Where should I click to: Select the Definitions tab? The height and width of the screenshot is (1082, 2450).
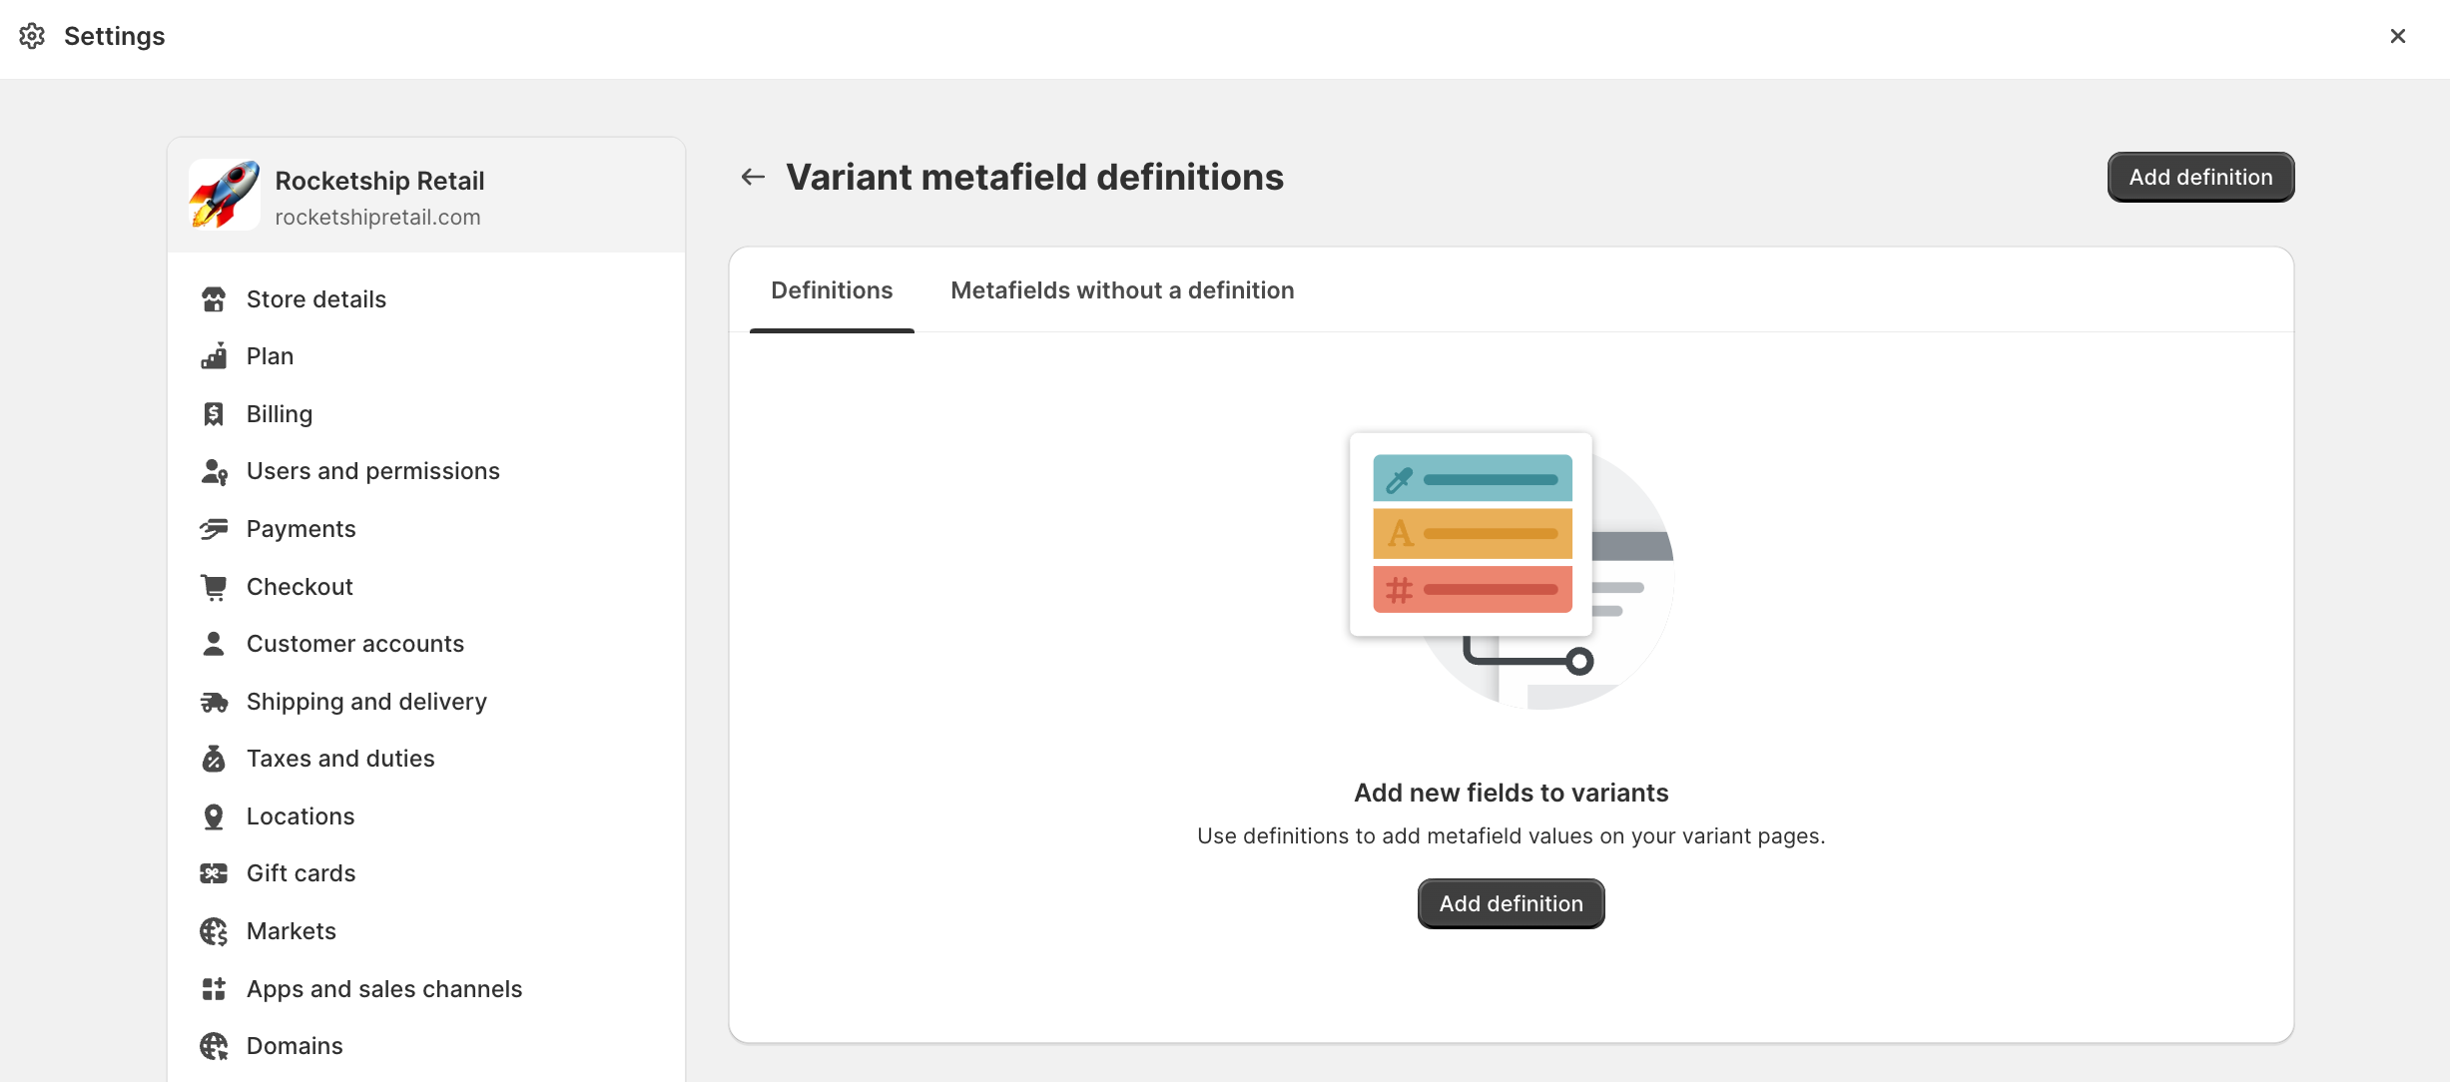click(x=832, y=290)
